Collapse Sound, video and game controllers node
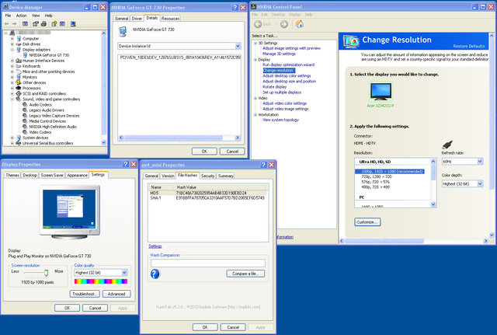Image resolution: width=497 pixels, height=335 pixels. (12, 99)
